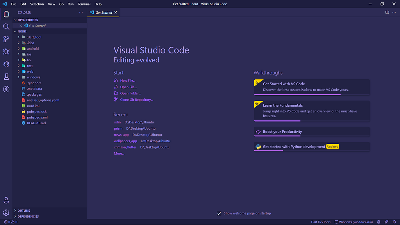Expand the web folder
Screen dimensions: 400x225
tap(19, 71)
